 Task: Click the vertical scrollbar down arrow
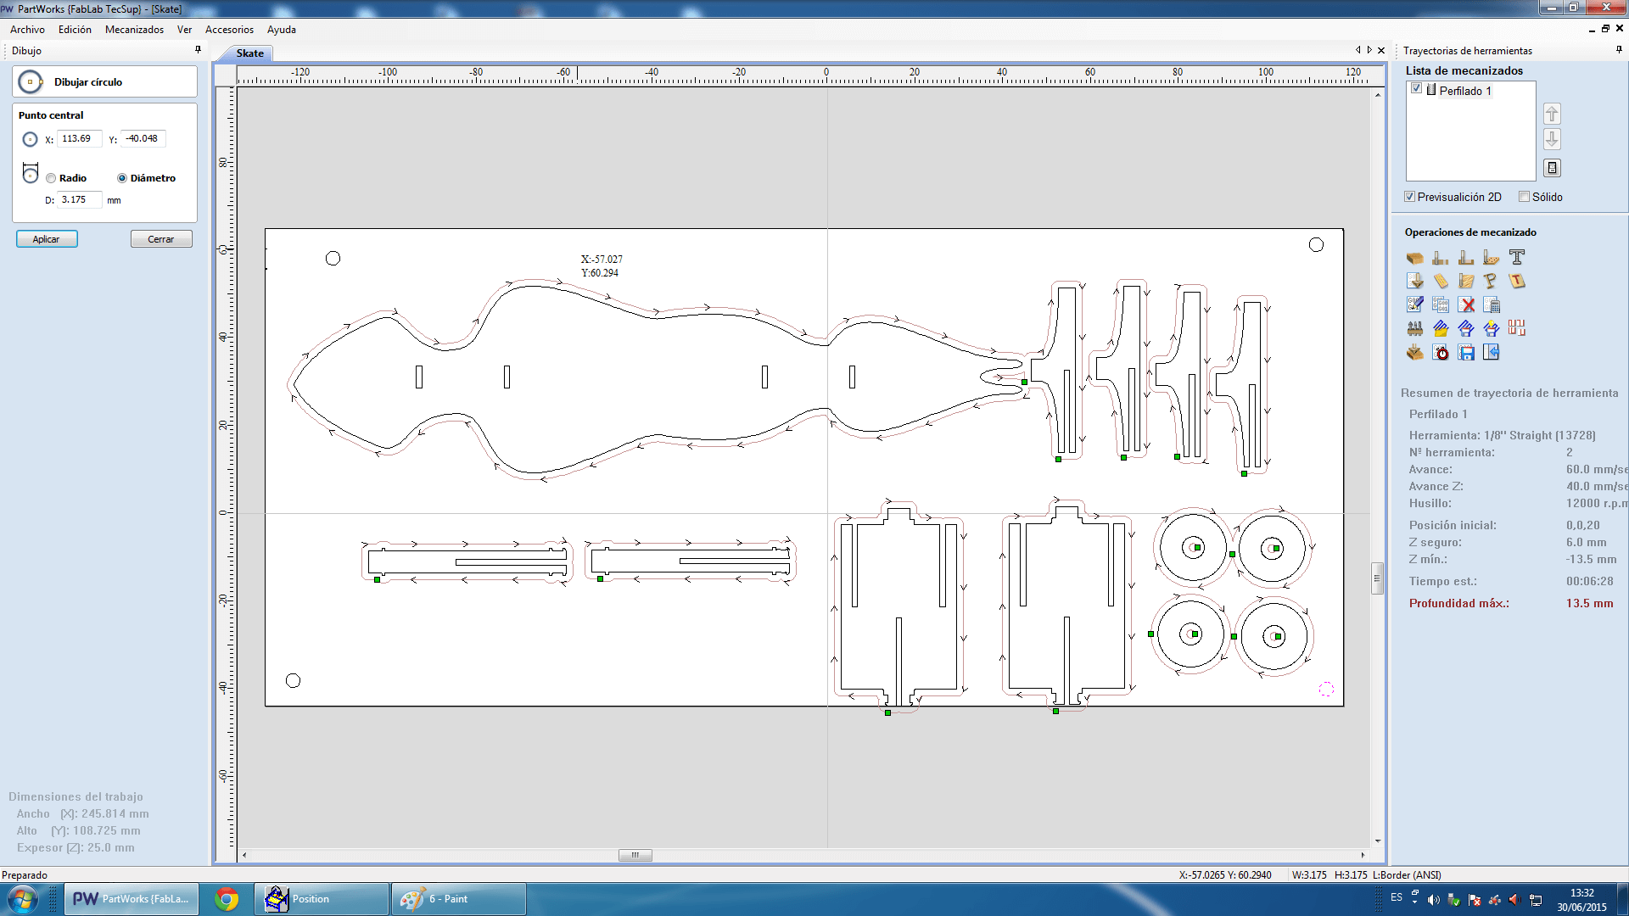pyautogui.click(x=1378, y=841)
